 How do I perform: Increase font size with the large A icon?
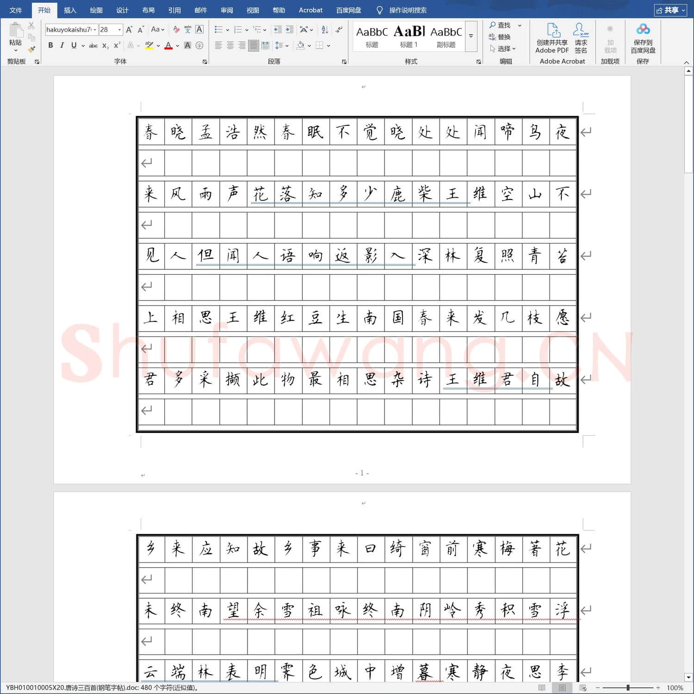pyautogui.click(x=129, y=30)
